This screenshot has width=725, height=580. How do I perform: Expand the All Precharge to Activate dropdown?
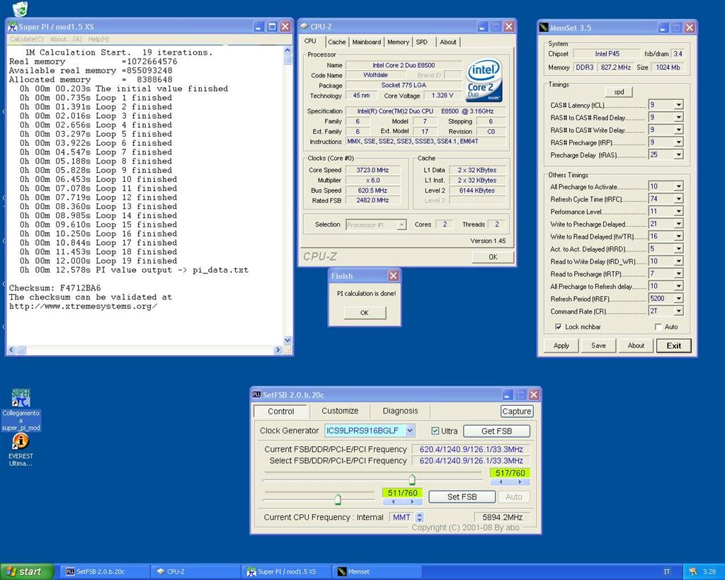point(678,186)
